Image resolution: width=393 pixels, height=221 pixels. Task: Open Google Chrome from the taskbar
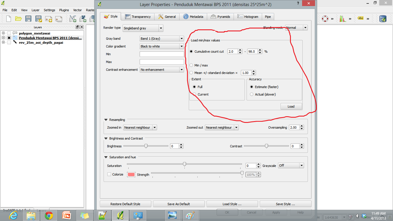pos(49,215)
